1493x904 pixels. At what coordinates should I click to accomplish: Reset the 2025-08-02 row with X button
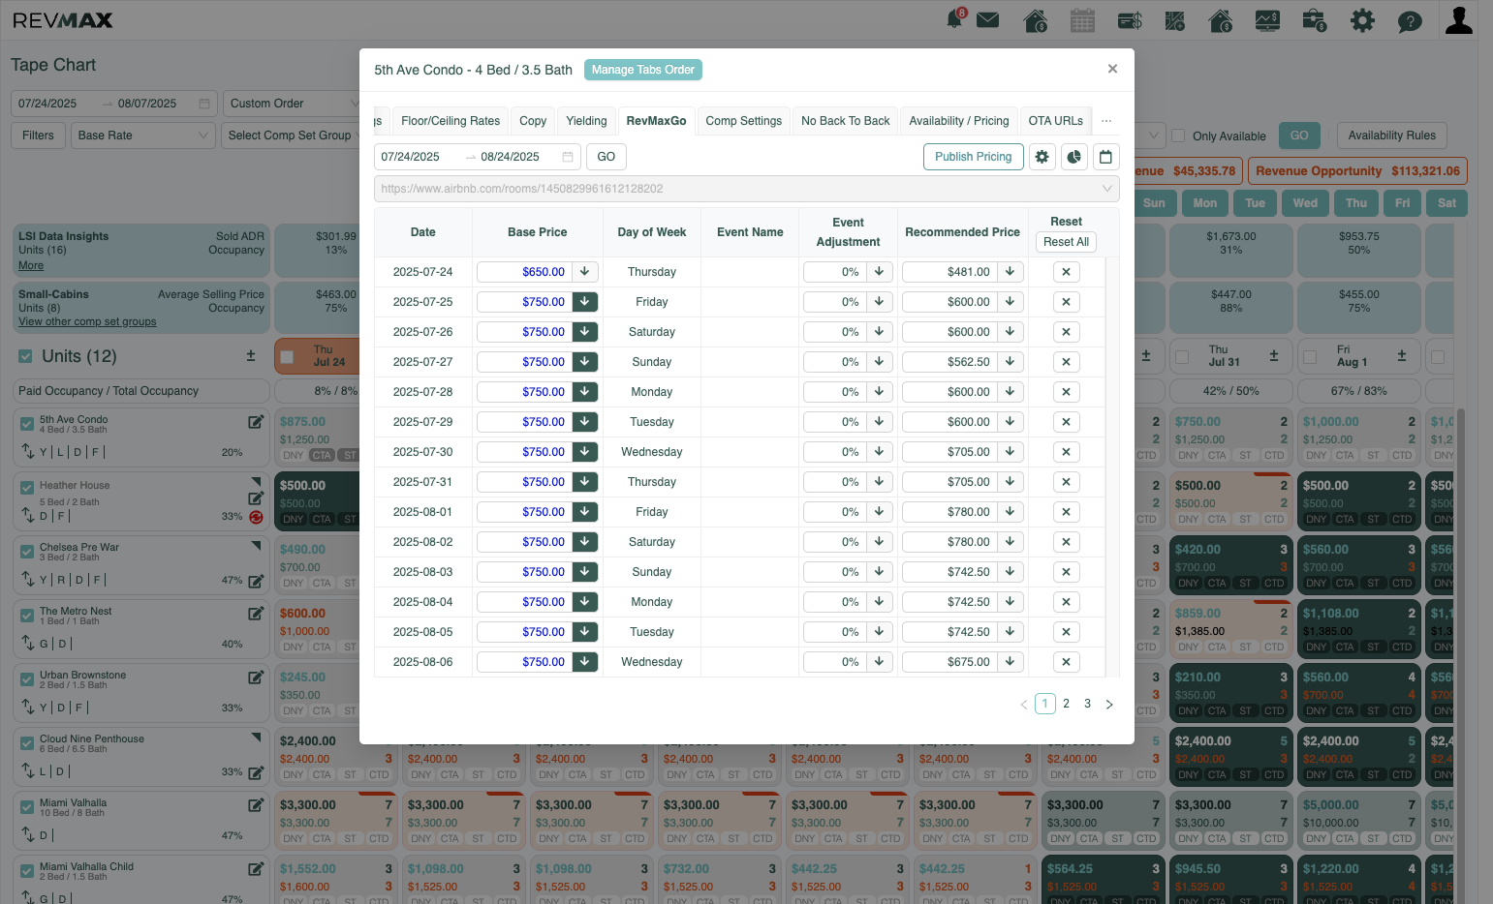[1066, 542]
